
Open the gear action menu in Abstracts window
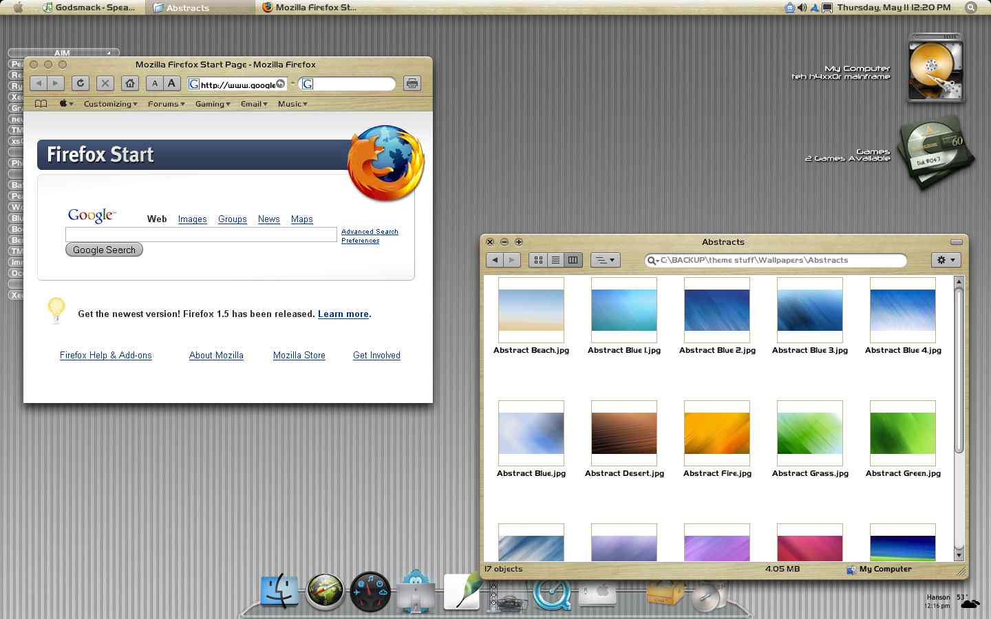[946, 260]
